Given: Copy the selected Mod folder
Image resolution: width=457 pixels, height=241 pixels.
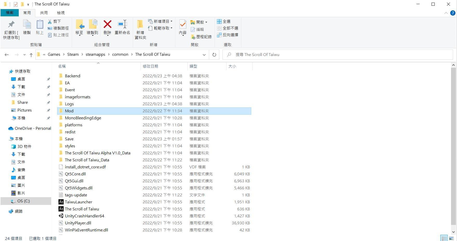Looking at the screenshot, I should coord(27,27).
